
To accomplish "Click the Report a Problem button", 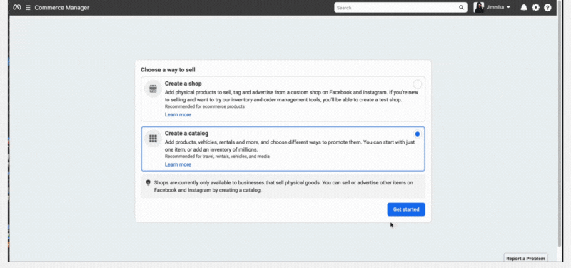I will [525, 258].
